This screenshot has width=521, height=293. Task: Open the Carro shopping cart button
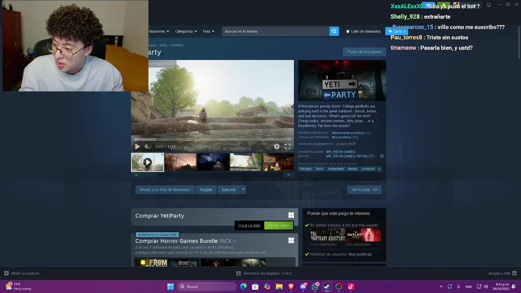396,31
